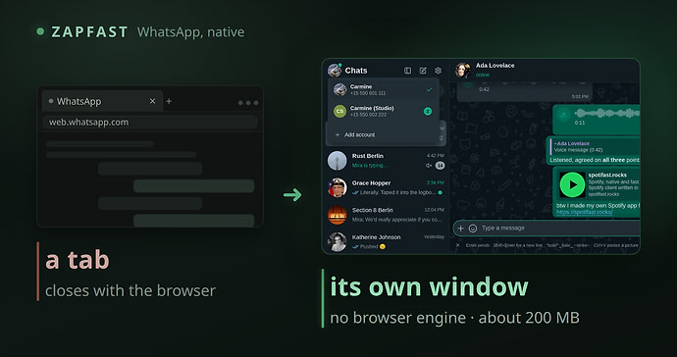The width and height of the screenshot is (677, 357).
Task: Click the profile avatar beside Chats title
Action: click(335, 70)
